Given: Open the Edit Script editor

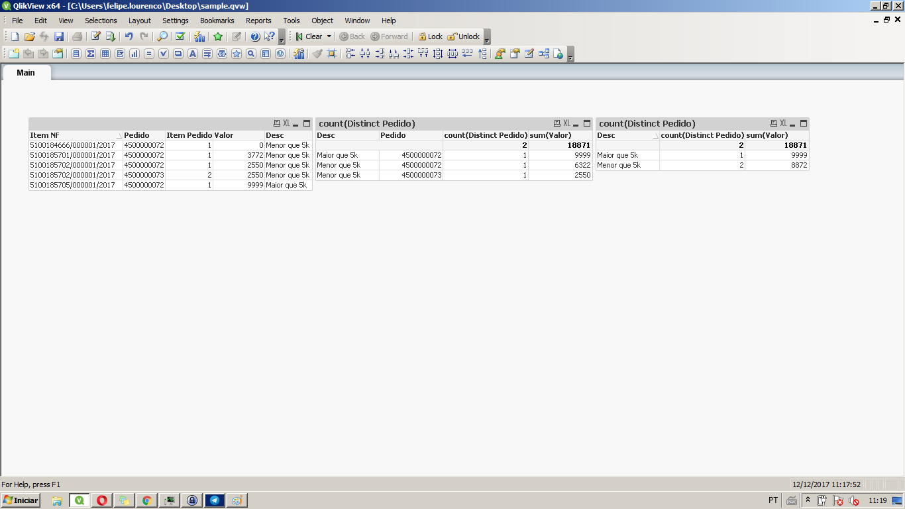Looking at the screenshot, I should click(96, 36).
